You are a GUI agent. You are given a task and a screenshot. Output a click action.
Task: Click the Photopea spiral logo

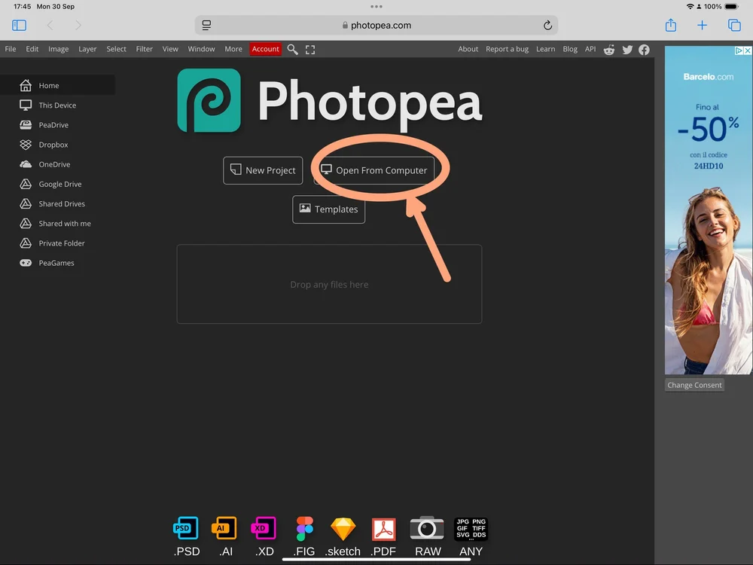pos(209,100)
